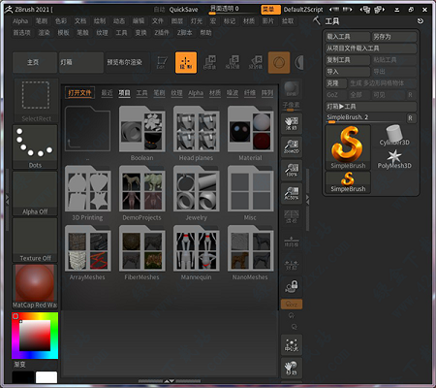Open the Alpha Off selector

click(35, 193)
